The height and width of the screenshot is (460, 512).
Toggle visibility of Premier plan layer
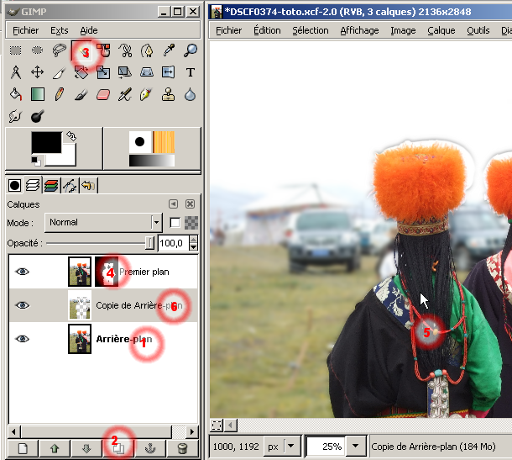click(22, 272)
